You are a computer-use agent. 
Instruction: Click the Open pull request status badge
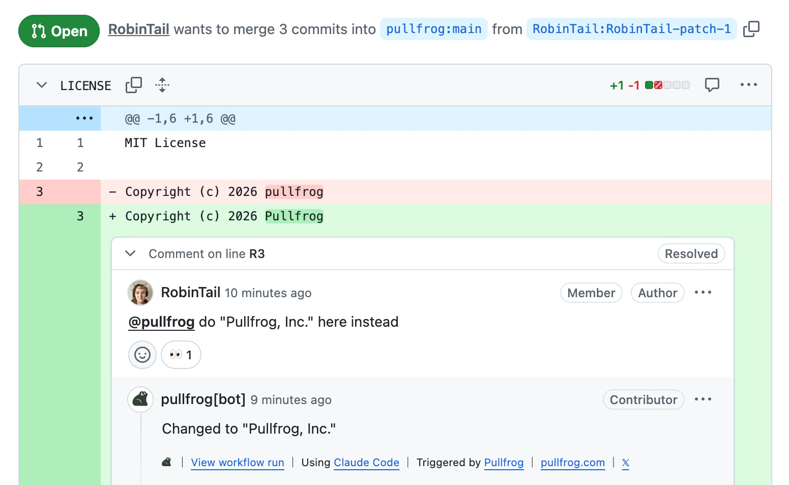pos(59,31)
